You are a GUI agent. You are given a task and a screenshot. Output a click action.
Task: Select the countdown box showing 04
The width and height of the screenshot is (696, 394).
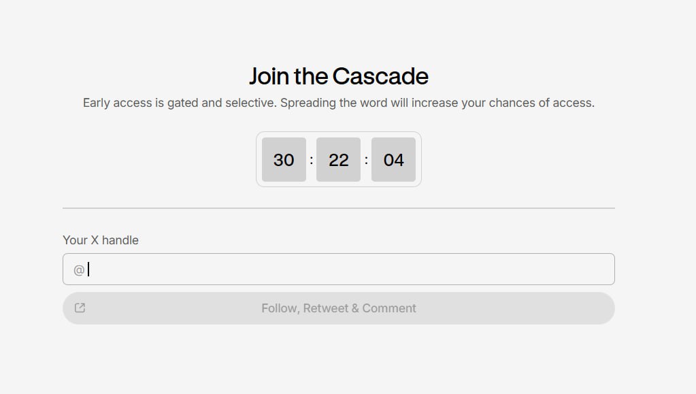click(393, 160)
